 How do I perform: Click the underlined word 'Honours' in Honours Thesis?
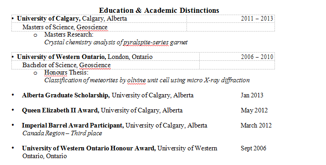pos(56,73)
